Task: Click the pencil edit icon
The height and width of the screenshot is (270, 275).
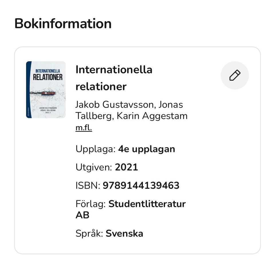Action: point(235,76)
